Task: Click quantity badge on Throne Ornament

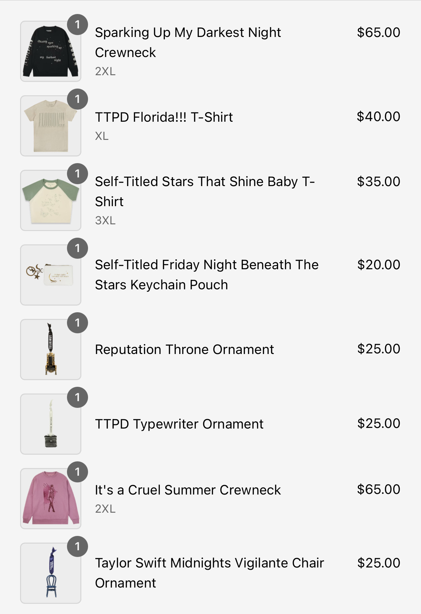Action: [78, 323]
